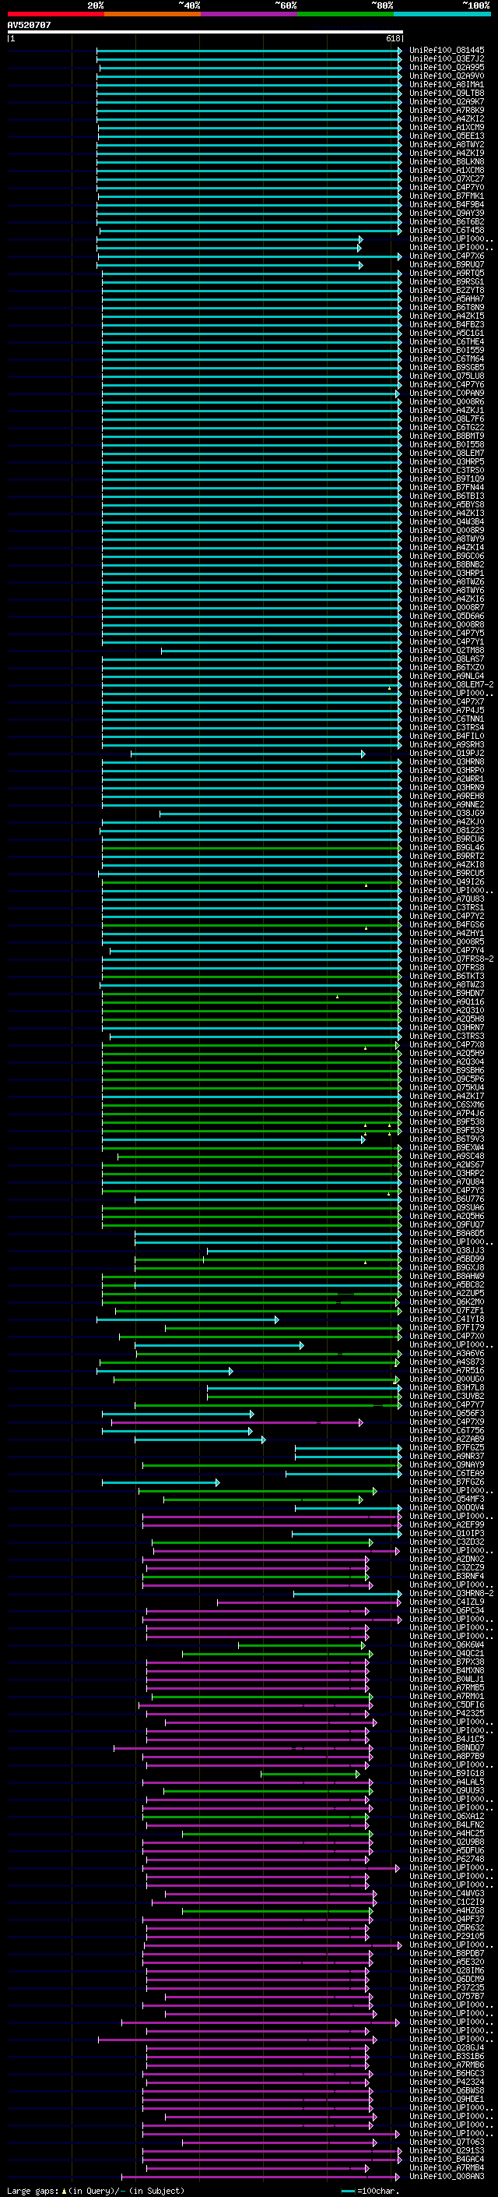Image resolution: width=498 pixels, height=2197 pixels.
Task: Select the UniRef100_B6T6B2 label
Action: (x=446, y=222)
